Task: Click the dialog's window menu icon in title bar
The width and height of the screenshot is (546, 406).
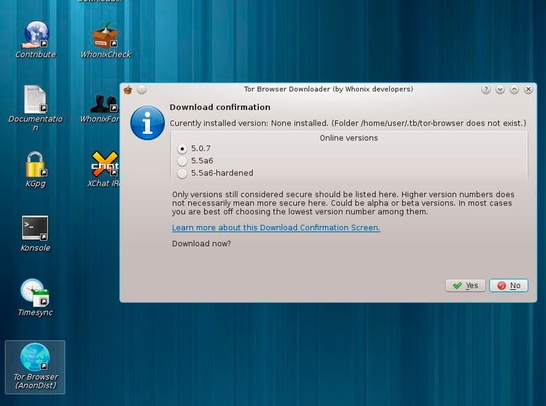Action: (x=128, y=90)
